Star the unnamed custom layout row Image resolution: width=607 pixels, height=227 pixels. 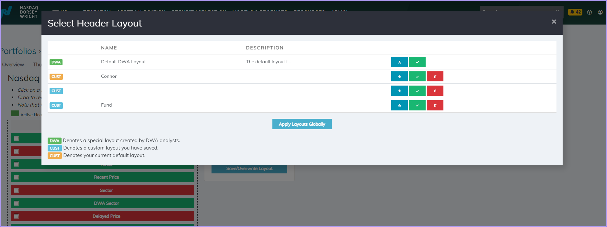coord(399,91)
